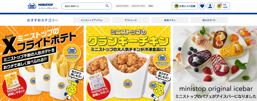Select the #クランキーチキン hashtag
257x101 pixels.
[139, 6]
